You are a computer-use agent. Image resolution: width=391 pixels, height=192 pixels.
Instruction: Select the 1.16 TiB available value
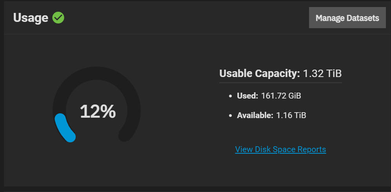pyautogui.click(x=291, y=115)
